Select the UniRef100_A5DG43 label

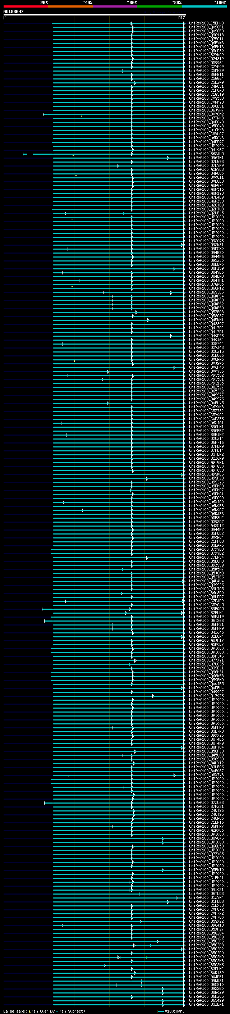pyautogui.click(x=206, y=126)
